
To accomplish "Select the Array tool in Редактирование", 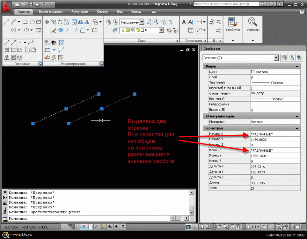I will 62,43.
